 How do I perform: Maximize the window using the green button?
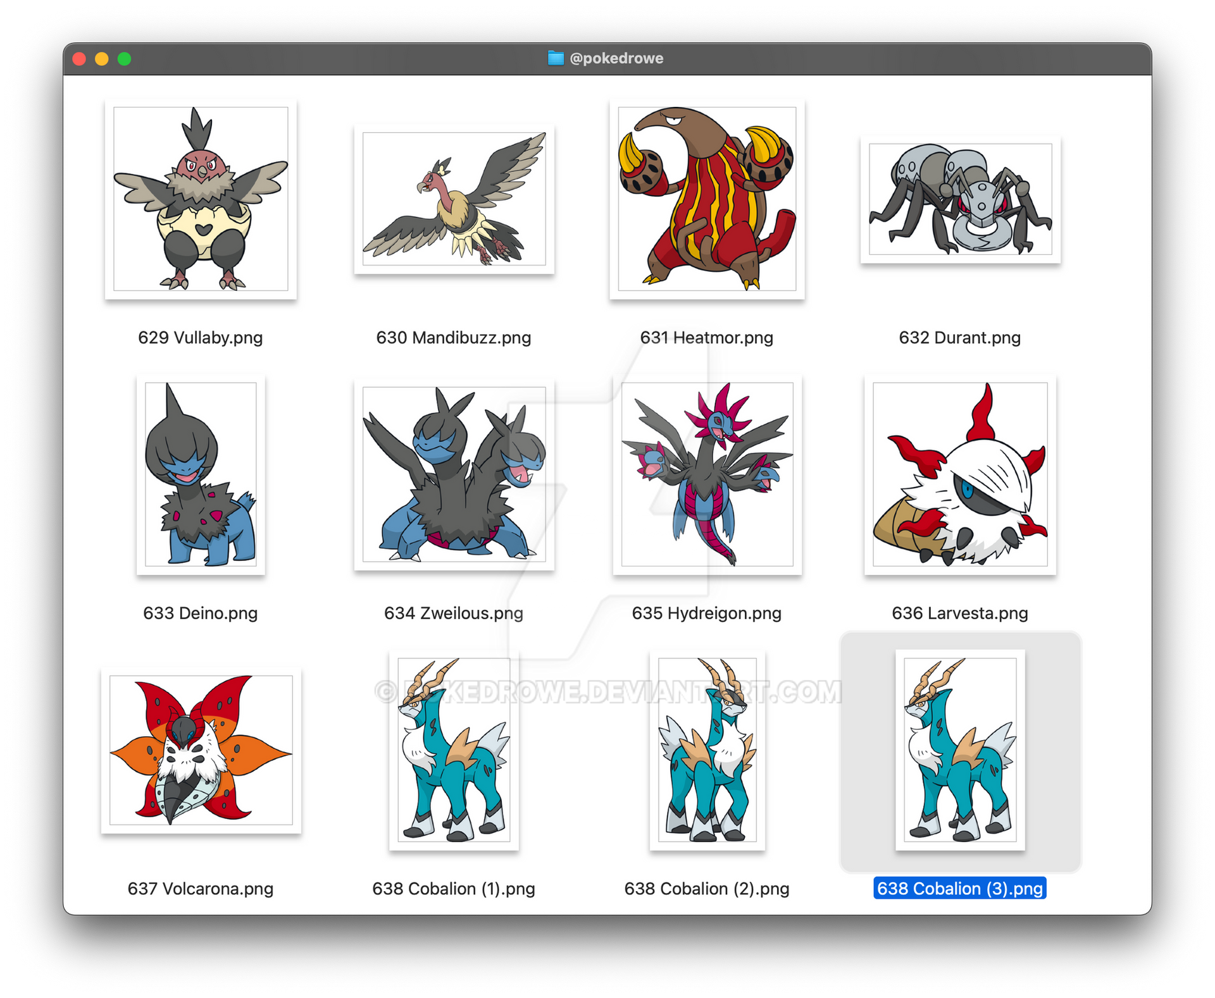coord(125,59)
